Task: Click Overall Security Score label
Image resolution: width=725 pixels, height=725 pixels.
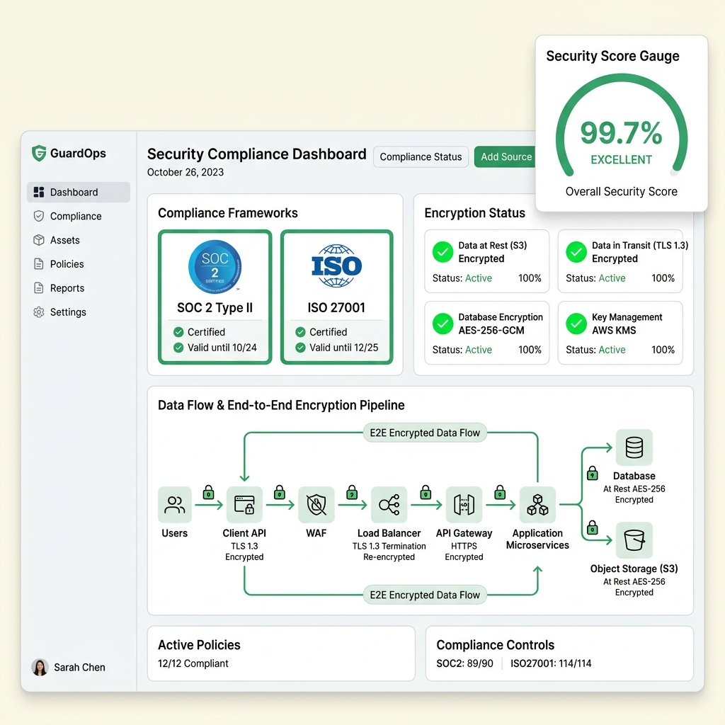Action: pos(622,191)
